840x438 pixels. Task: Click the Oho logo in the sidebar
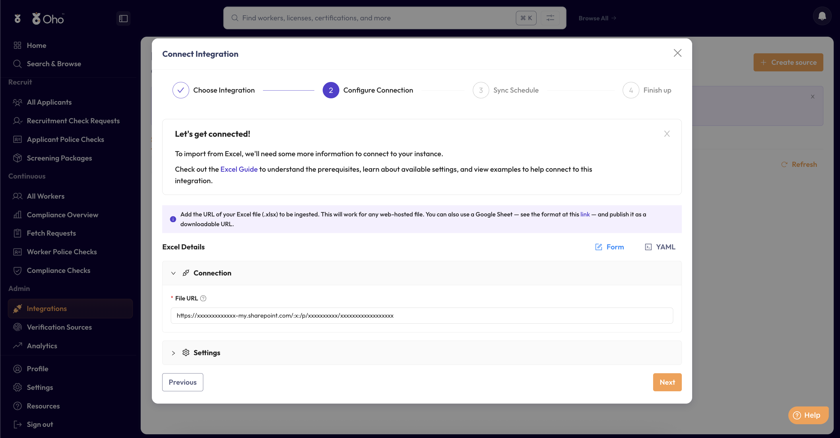pos(48,19)
